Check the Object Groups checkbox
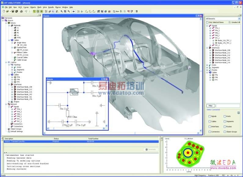Image resolution: width=243 pixels, height=177 pixels. click(225, 132)
